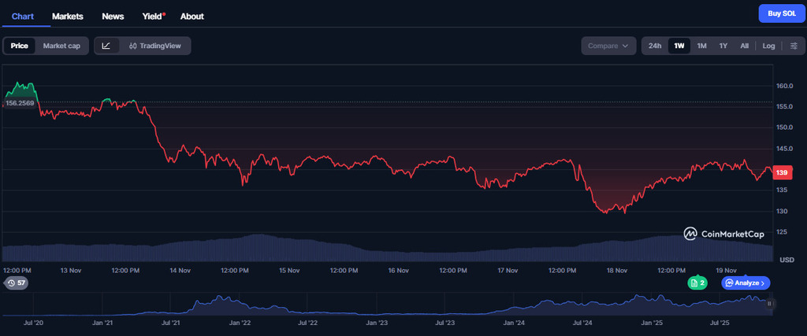
Task: Open the Yield tab
Action: (x=153, y=16)
